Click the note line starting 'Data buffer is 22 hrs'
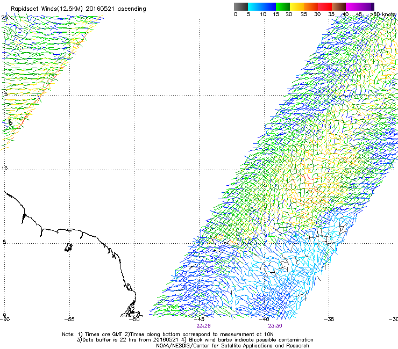 tap(195, 340)
